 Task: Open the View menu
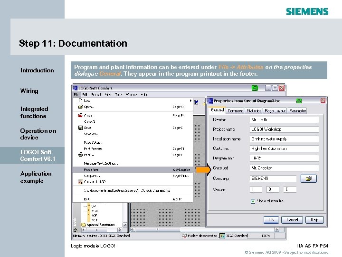coord(108,95)
